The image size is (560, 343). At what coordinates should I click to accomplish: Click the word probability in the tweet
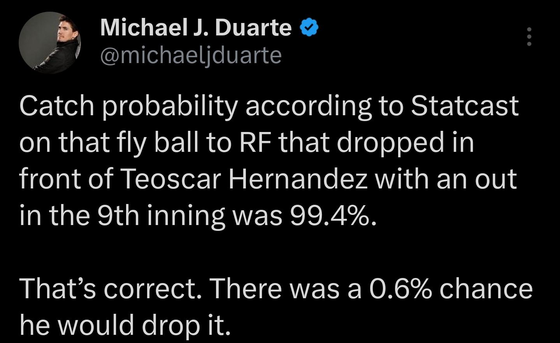coord(170,107)
